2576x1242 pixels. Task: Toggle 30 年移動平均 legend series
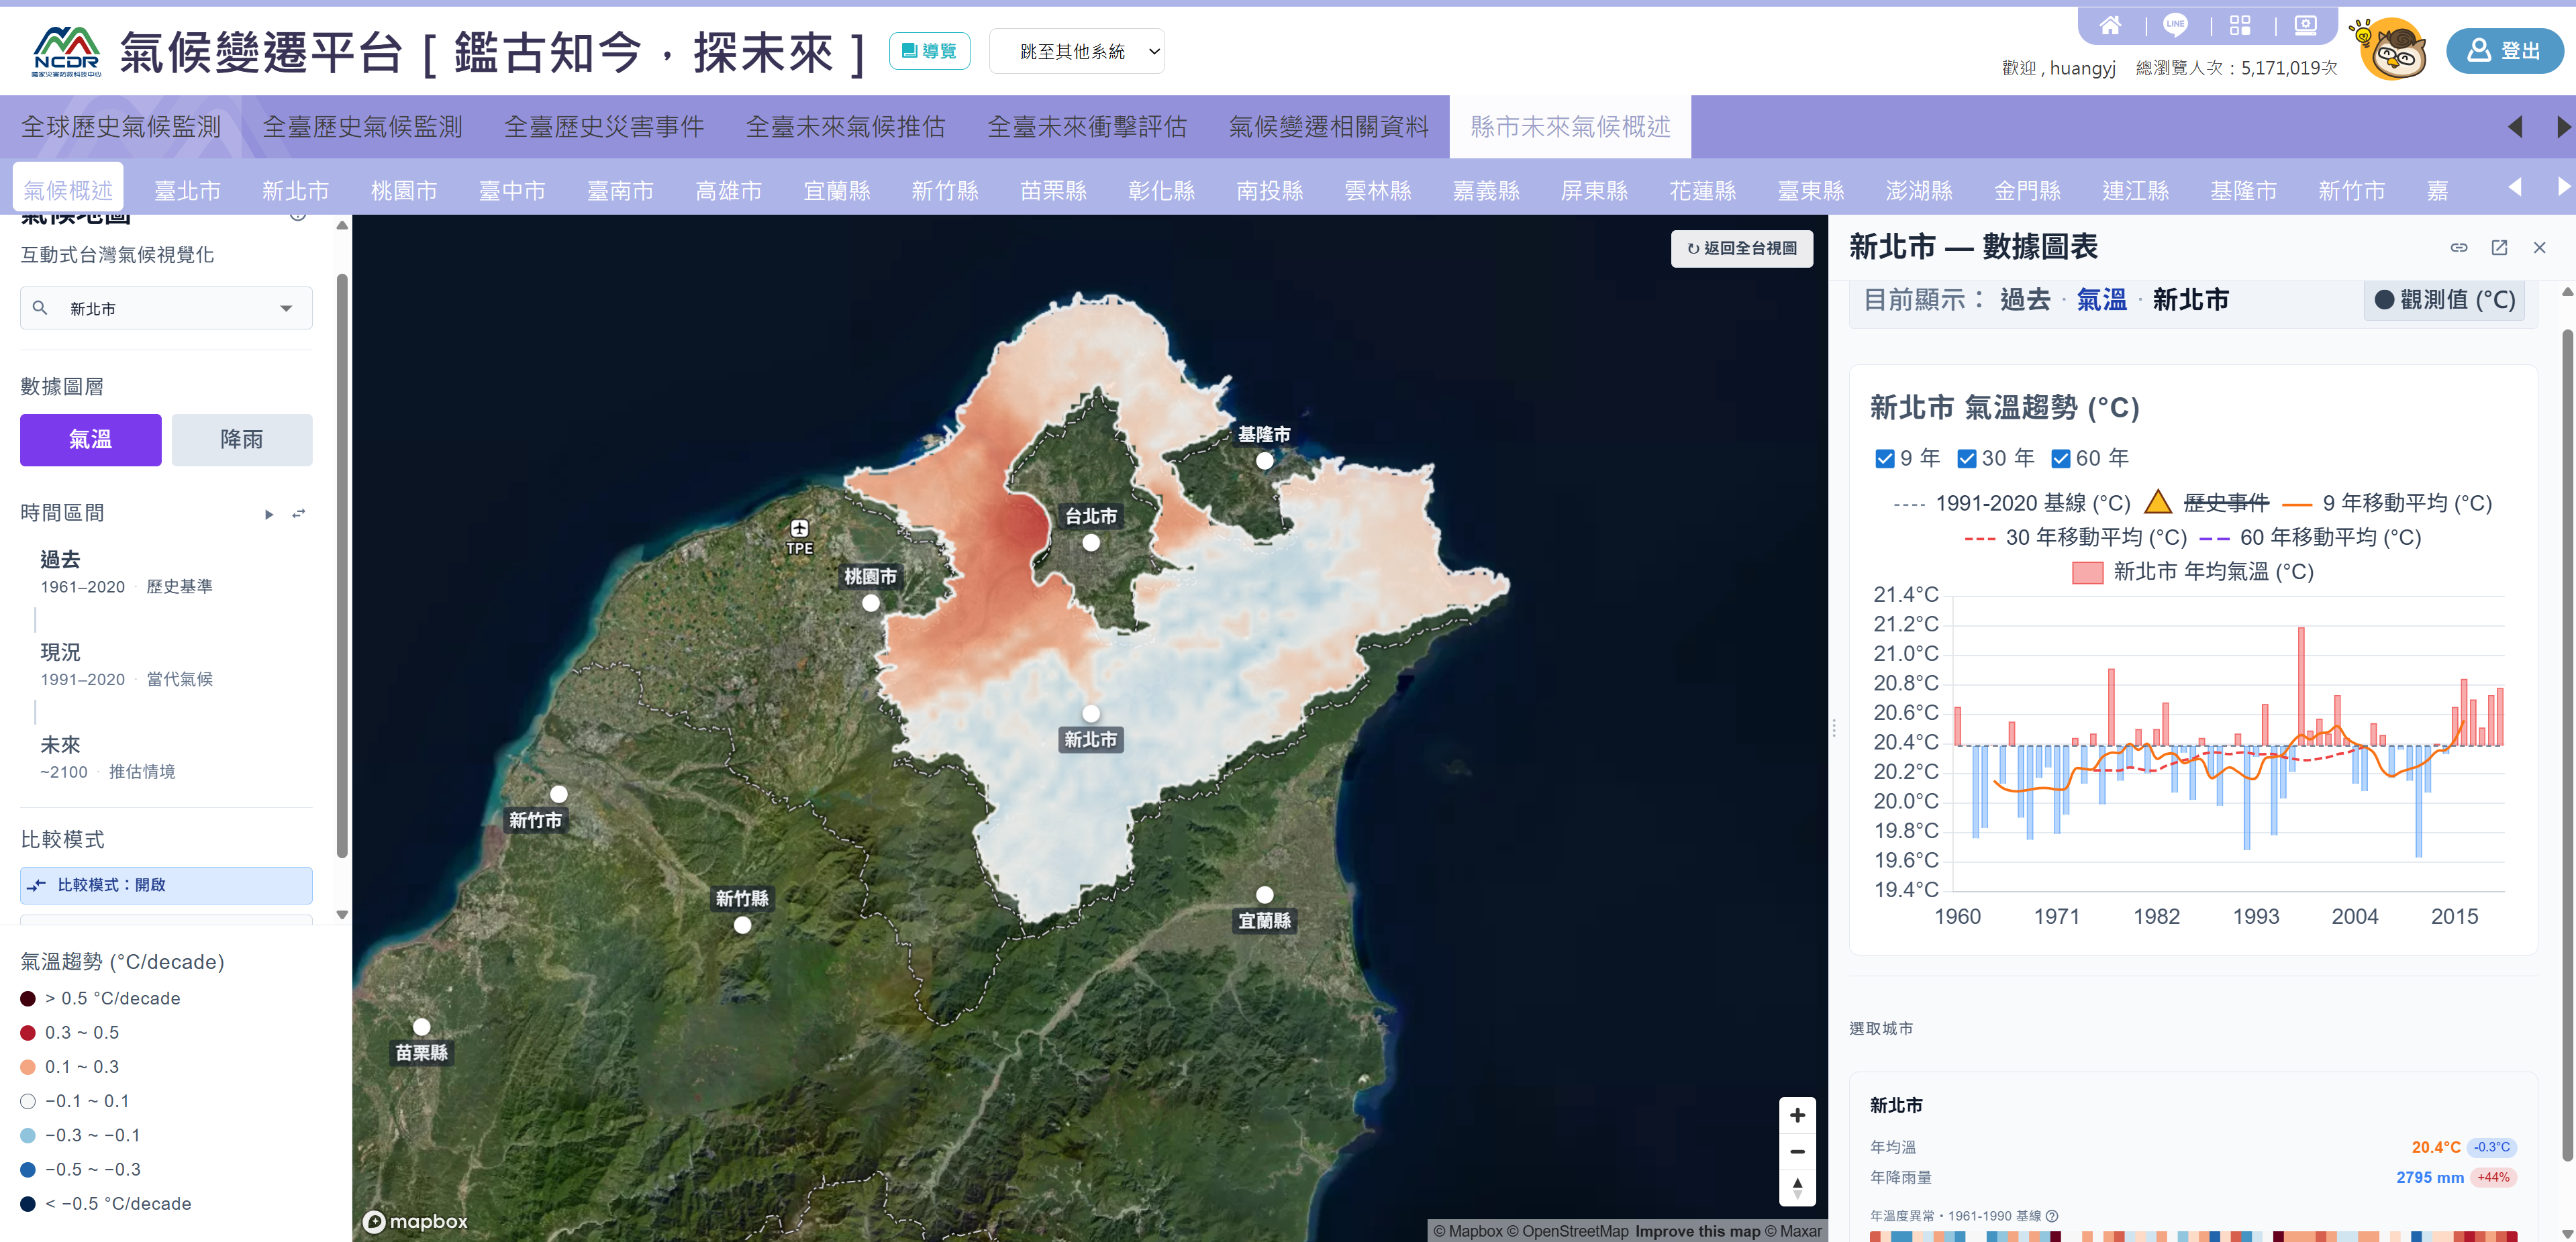click(x=2076, y=538)
